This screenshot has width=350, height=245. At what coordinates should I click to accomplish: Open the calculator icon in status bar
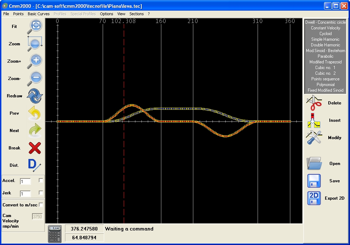tap(55, 234)
